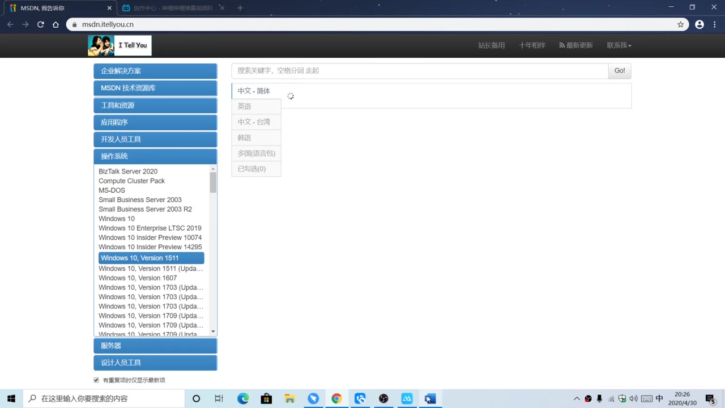The width and height of the screenshot is (725, 408).
Task: Open the notification center icon
Action: click(710, 398)
